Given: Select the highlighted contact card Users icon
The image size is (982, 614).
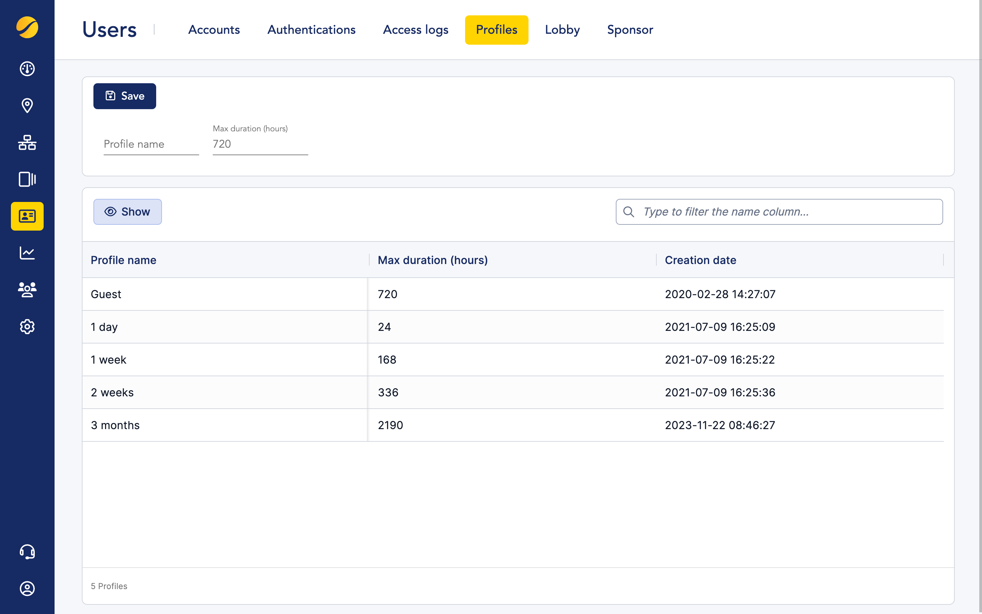Looking at the screenshot, I should [27, 217].
